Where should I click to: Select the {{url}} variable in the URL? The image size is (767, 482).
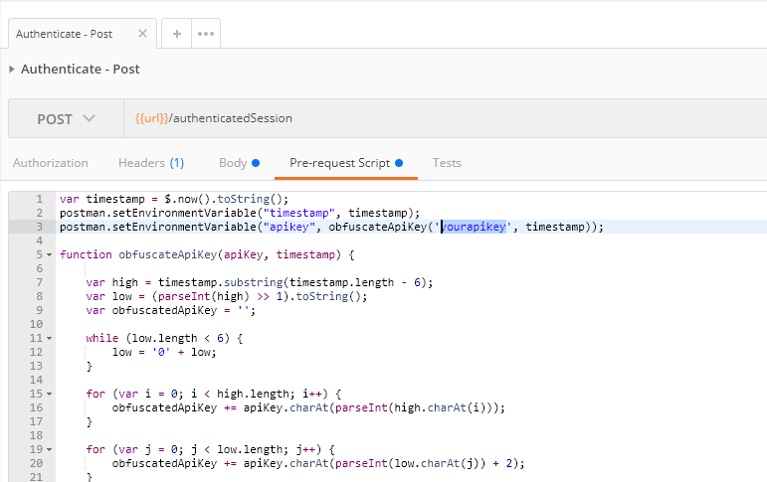151,118
